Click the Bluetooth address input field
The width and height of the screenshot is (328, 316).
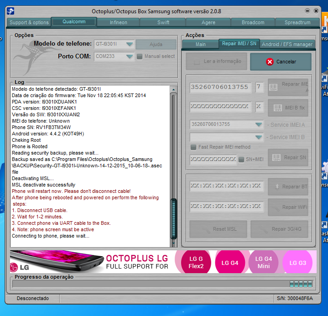click(227, 186)
